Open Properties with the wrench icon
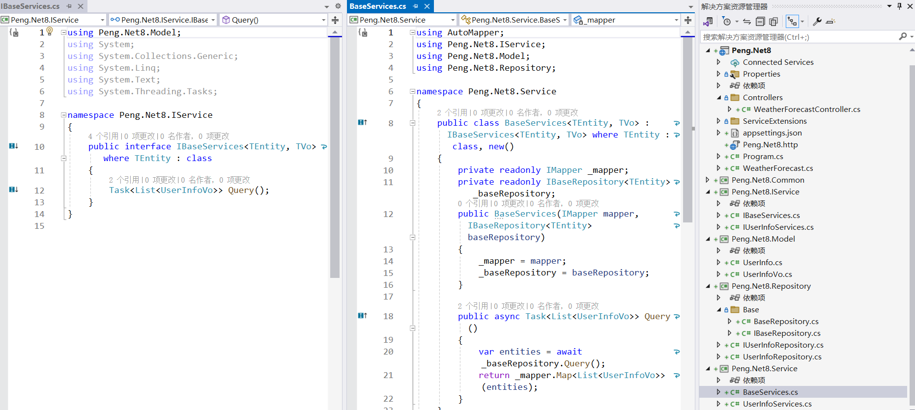This screenshot has width=915, height=410. point(817,22)
